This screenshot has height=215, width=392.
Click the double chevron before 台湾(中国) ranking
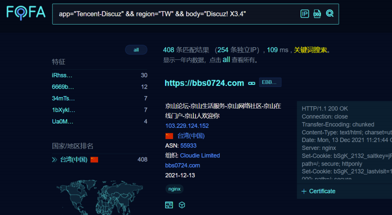[x=55, y=159]
